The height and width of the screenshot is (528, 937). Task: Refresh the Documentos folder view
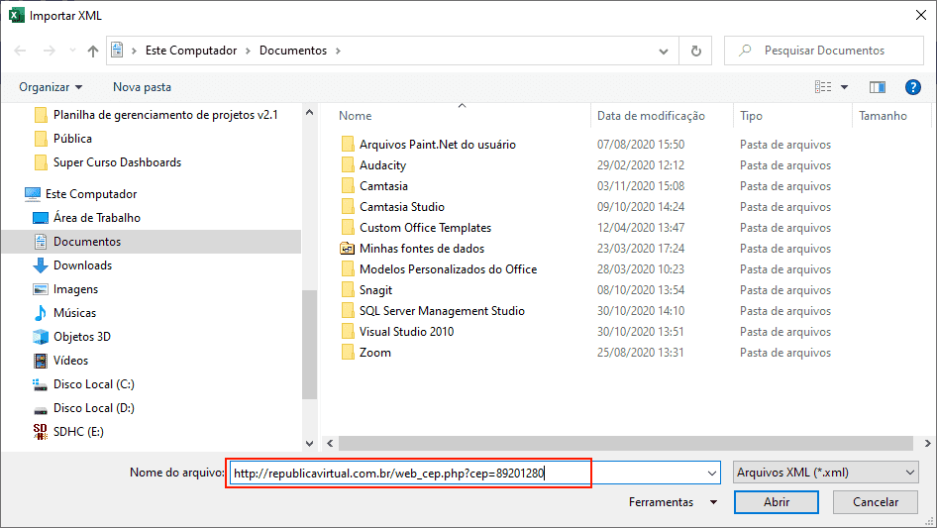click(x=695, y=51)
